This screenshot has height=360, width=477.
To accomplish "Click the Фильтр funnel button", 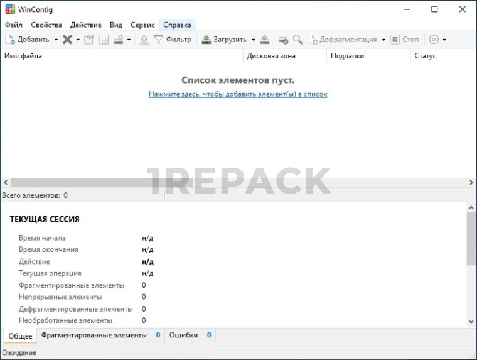I will [x=173, y=40].
